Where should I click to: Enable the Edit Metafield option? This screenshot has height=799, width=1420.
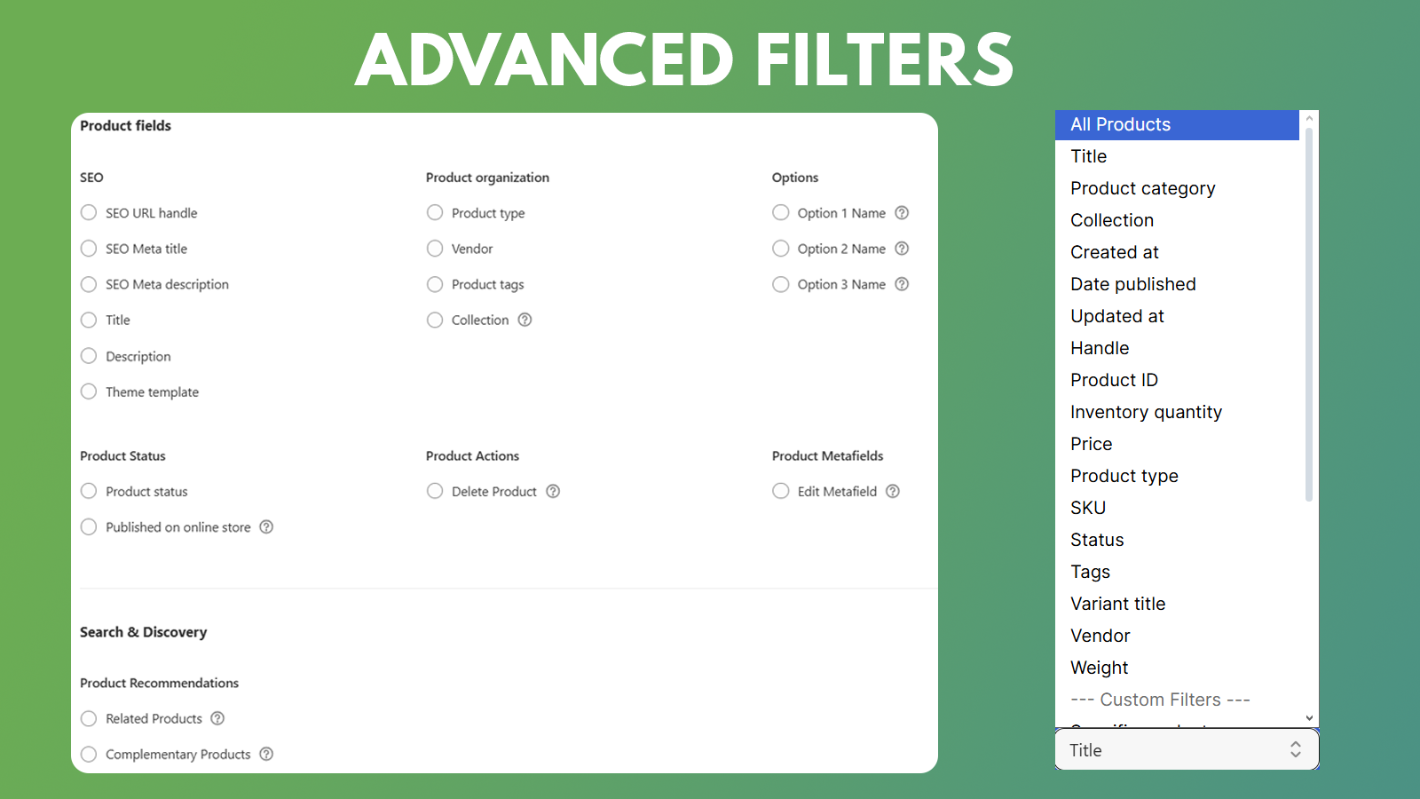click(781, 491)
